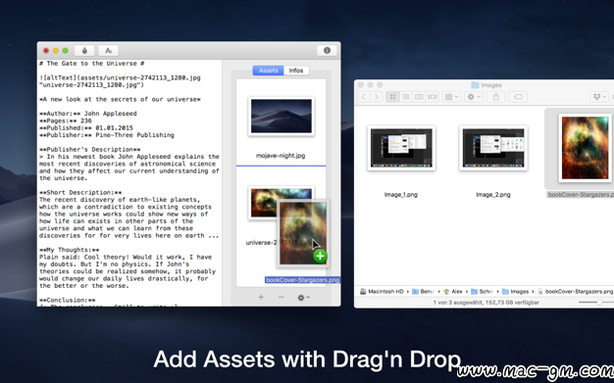Open the assets gear action menu
Screen dimensions: 614x383
point(303,298)
